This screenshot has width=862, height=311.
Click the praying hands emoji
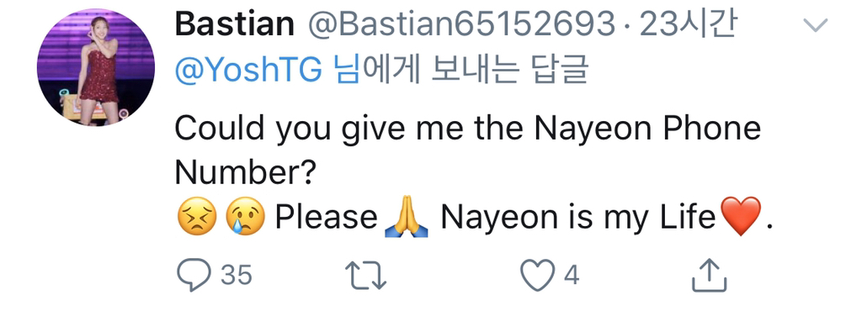coord(407,217)
